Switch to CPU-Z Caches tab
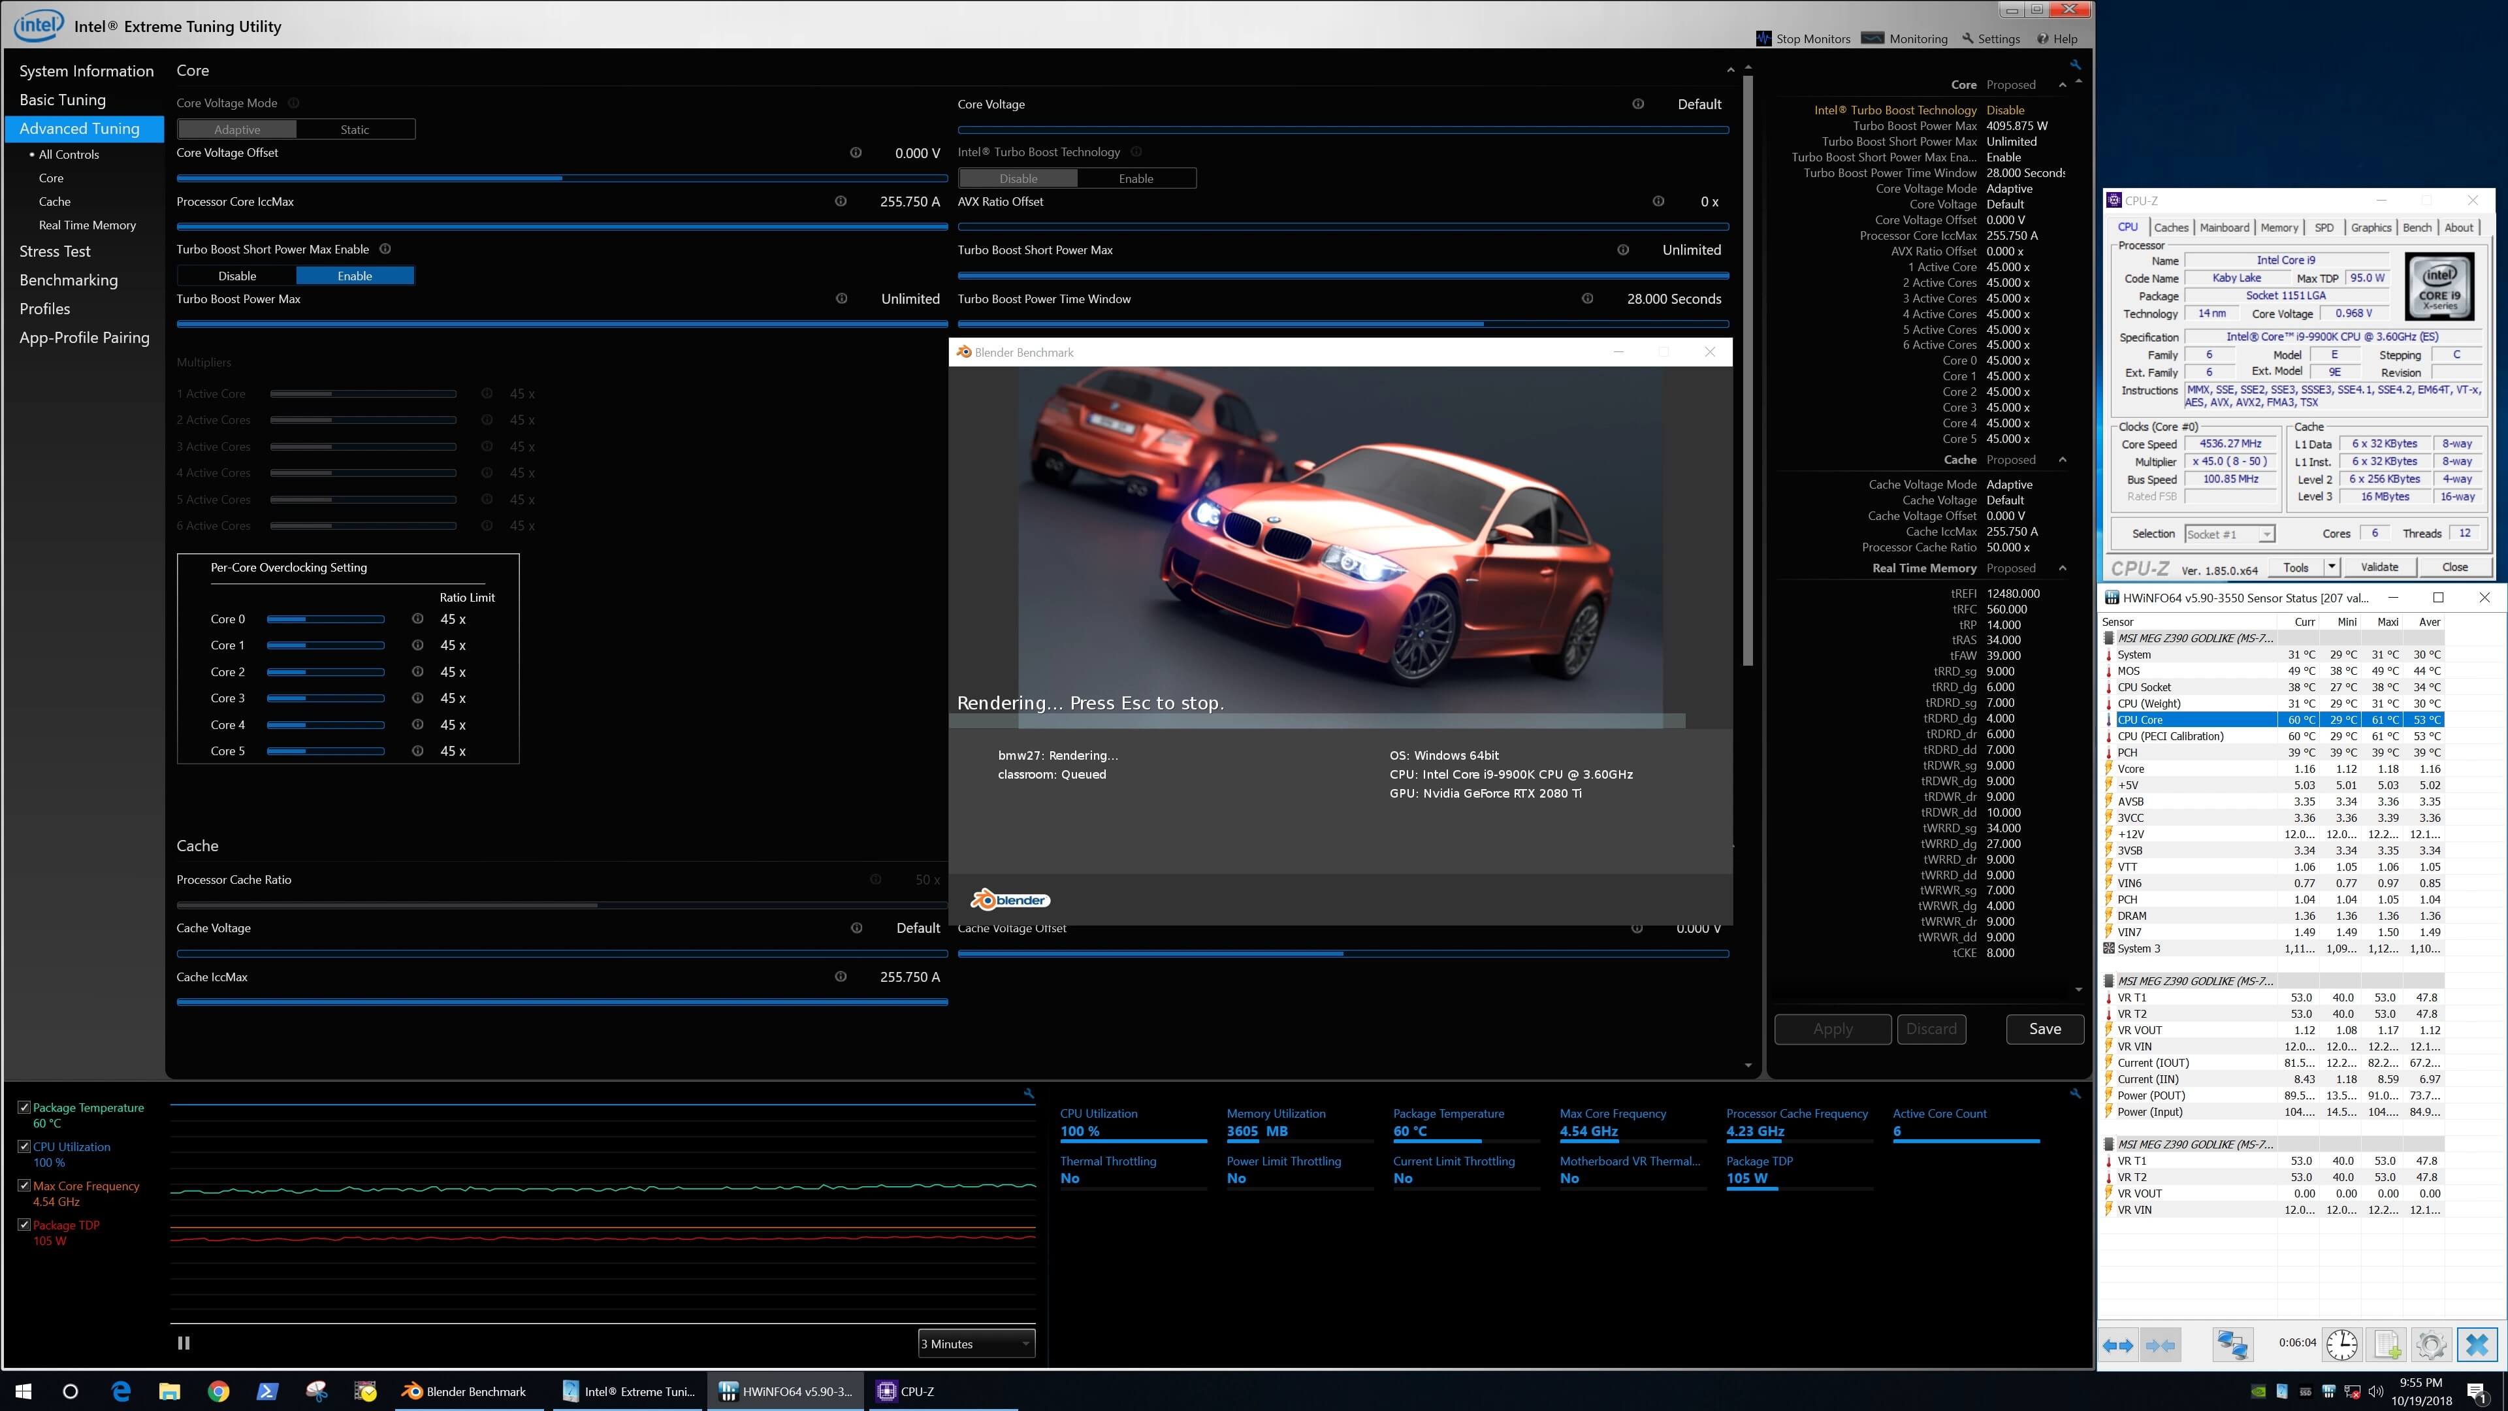This screenshot has height=1411, width=2508. coord(2171,228)
